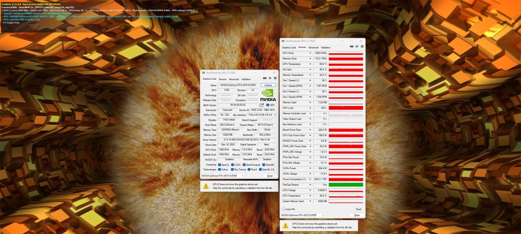Click the green PerfCap Reason bar
521x234 pixels.
(x=346, y=185)
